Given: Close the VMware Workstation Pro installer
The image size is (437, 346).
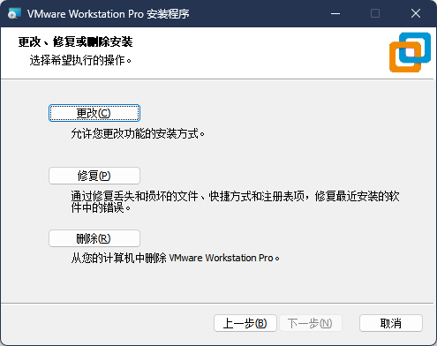Looking at the screenshot, I should click(416, 13).
